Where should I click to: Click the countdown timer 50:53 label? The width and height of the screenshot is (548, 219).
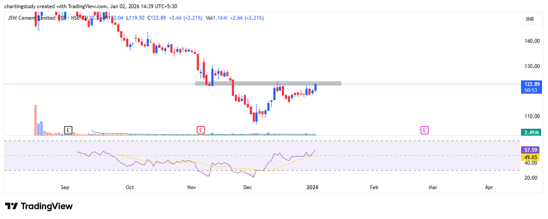point(530,90)
